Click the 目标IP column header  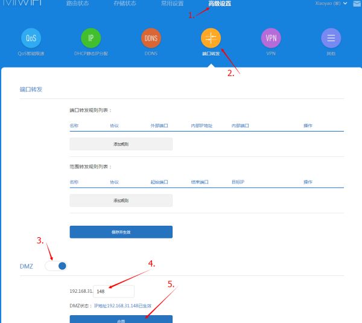pos(238,182)
